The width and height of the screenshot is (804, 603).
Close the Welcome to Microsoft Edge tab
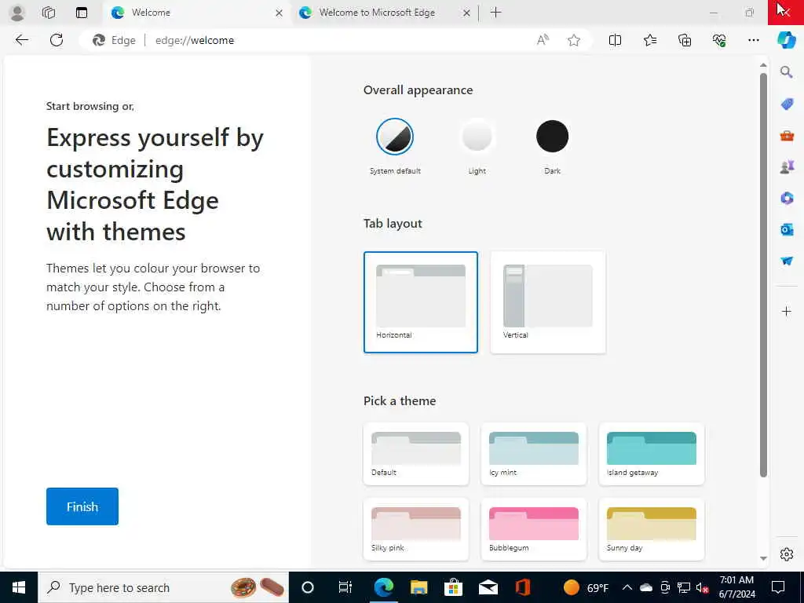click(466, 13)
